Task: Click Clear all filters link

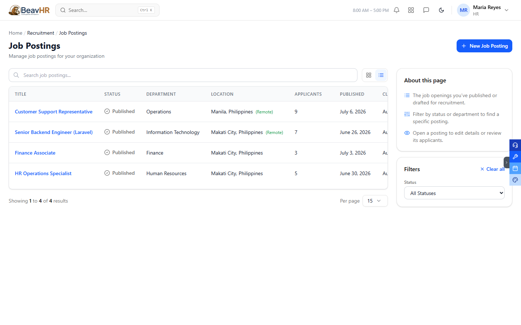Action: [492, 169]
